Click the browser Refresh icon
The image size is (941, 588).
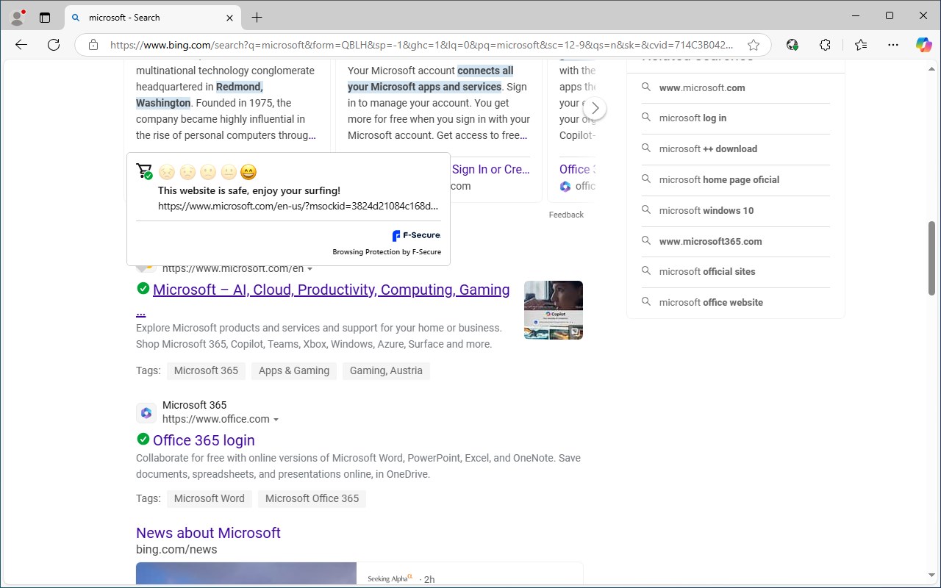[53, 45]
